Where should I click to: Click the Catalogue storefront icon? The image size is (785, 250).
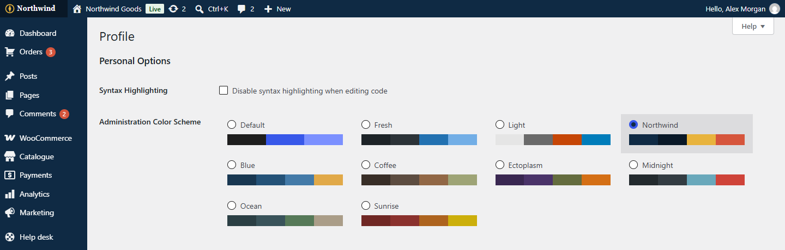10,157
